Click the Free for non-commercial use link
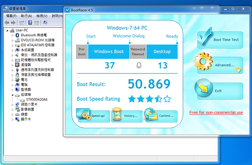The height and width of the screenshot is (165, 252). point(216,113)
